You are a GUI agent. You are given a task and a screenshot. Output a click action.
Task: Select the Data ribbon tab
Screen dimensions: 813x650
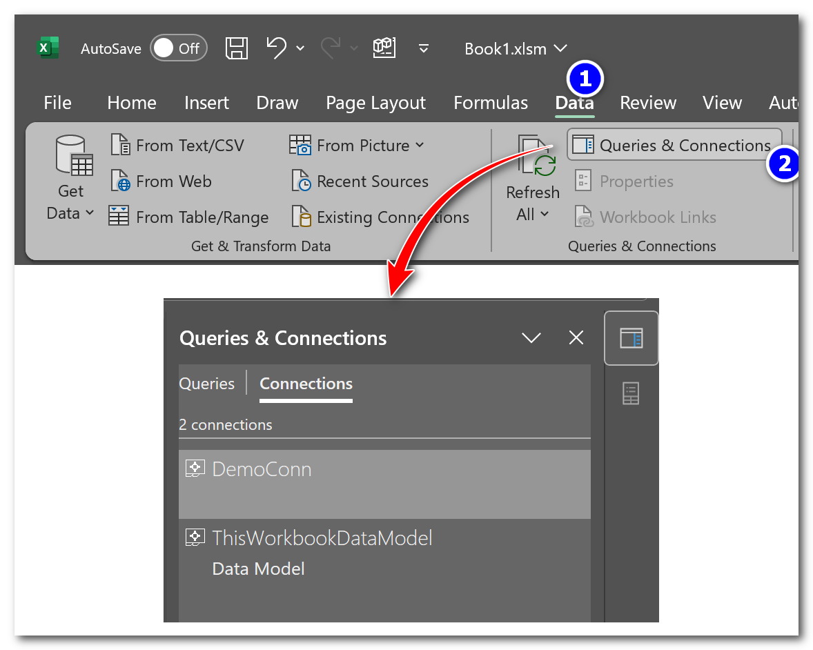click(x=574, y=103)
